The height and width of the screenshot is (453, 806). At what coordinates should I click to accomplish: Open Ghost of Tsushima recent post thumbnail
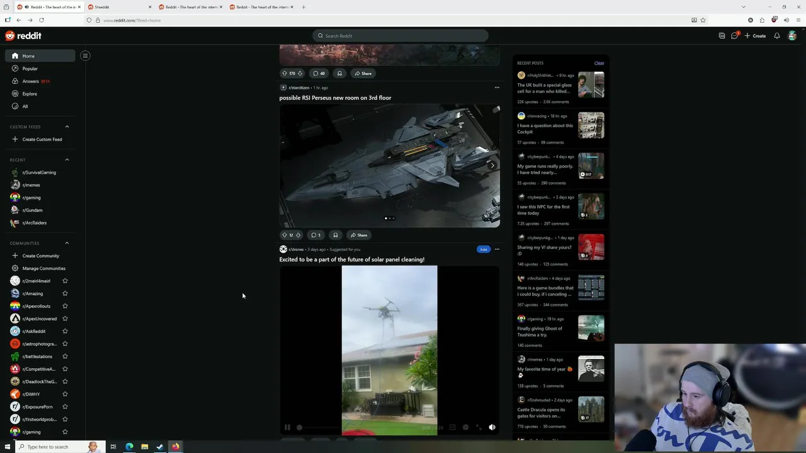tap(591, 328)
